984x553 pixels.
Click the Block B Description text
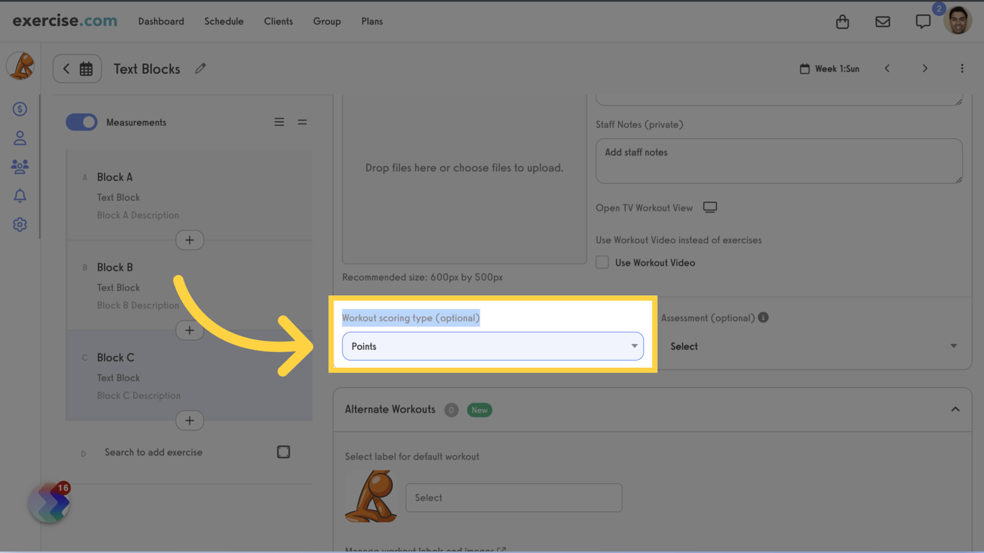(138, 305)
